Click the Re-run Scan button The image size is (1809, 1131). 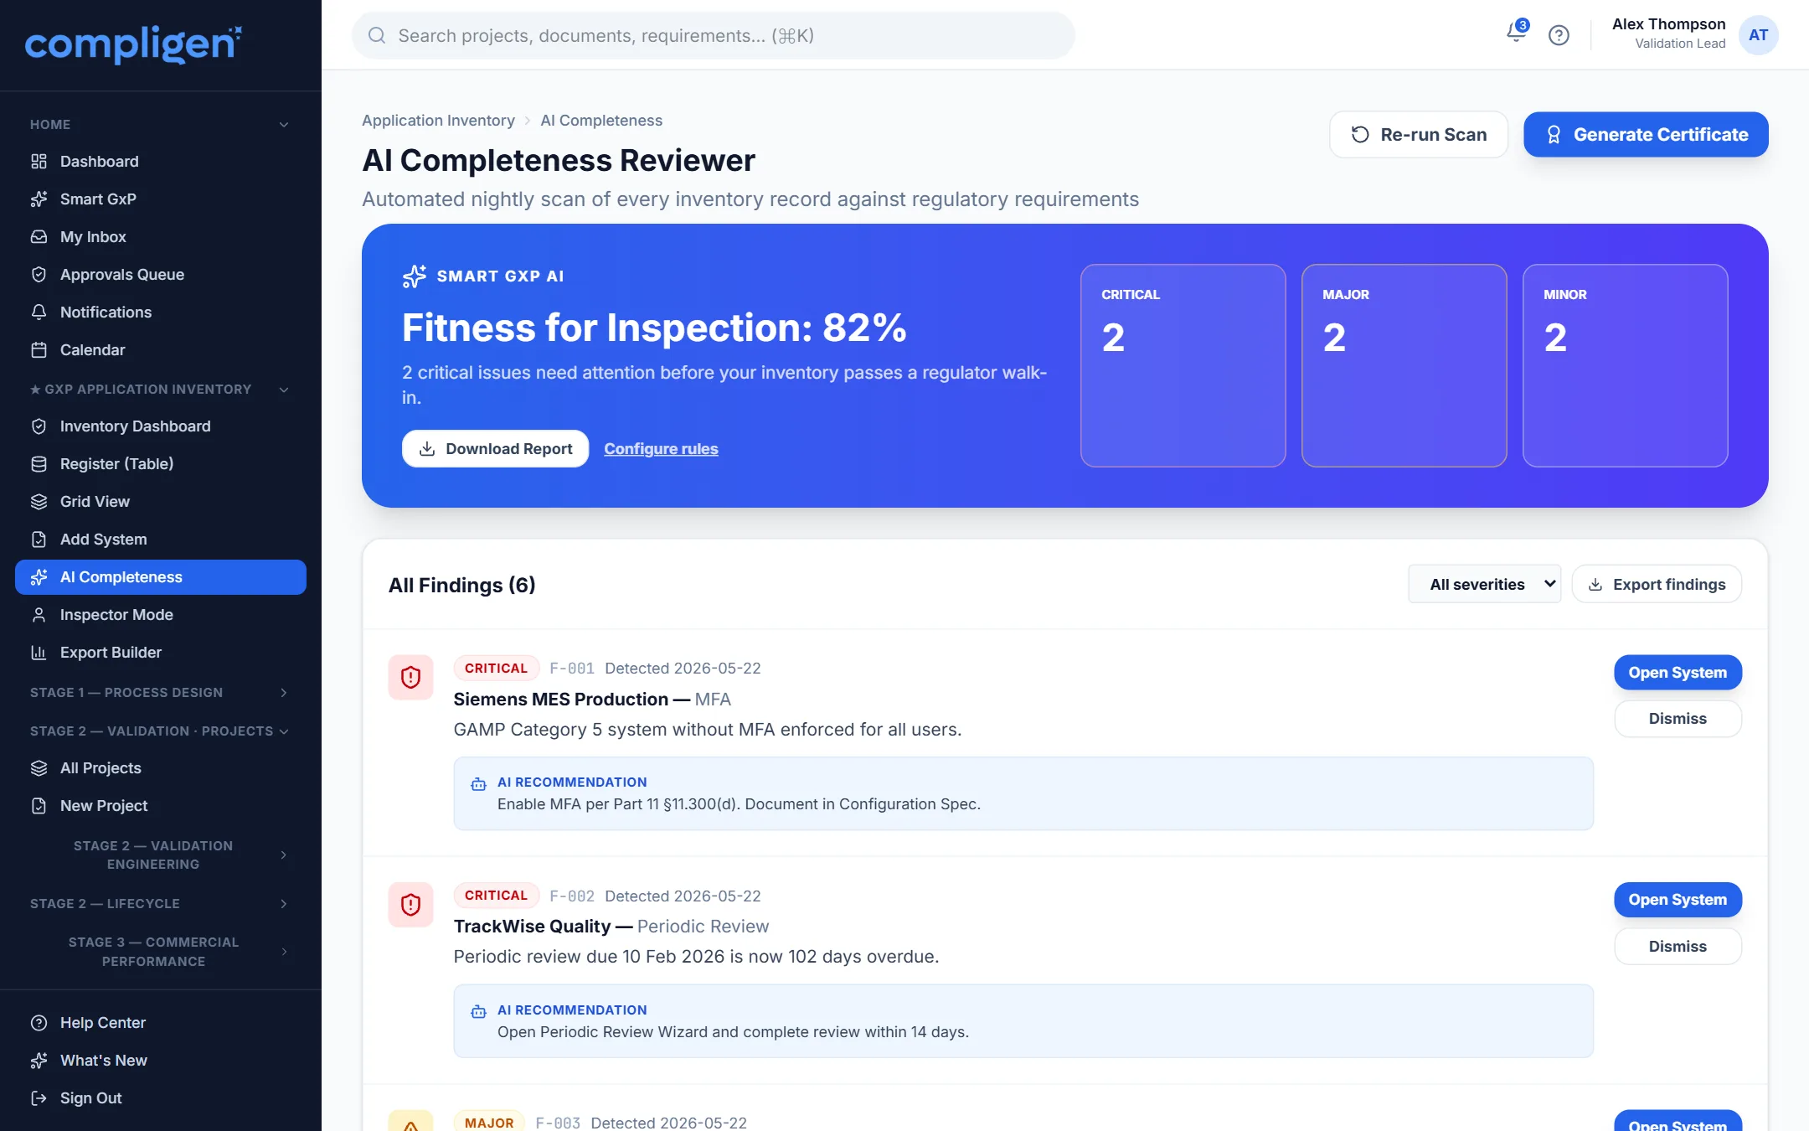(1419, 134)
